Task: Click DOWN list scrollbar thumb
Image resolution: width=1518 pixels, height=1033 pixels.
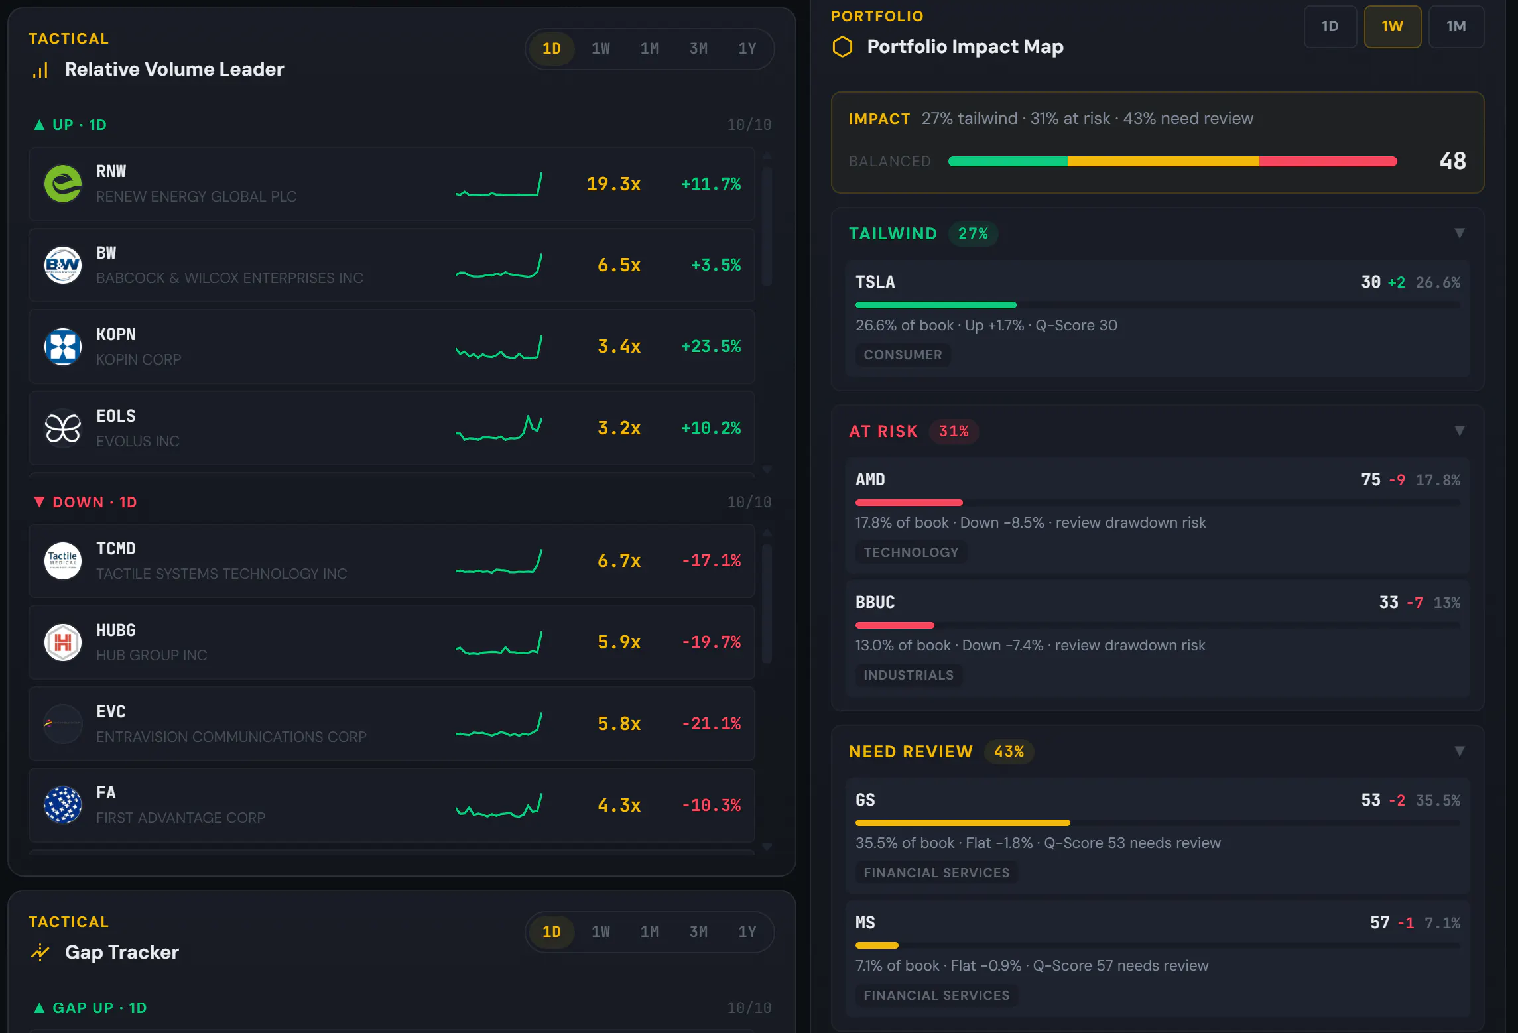Action: [x=767, y=603]
